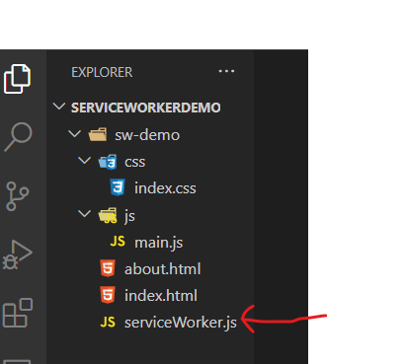The image size is (404, 364).
Task: Open the serviceWorker.js file
Action: [x=181, y=323]
